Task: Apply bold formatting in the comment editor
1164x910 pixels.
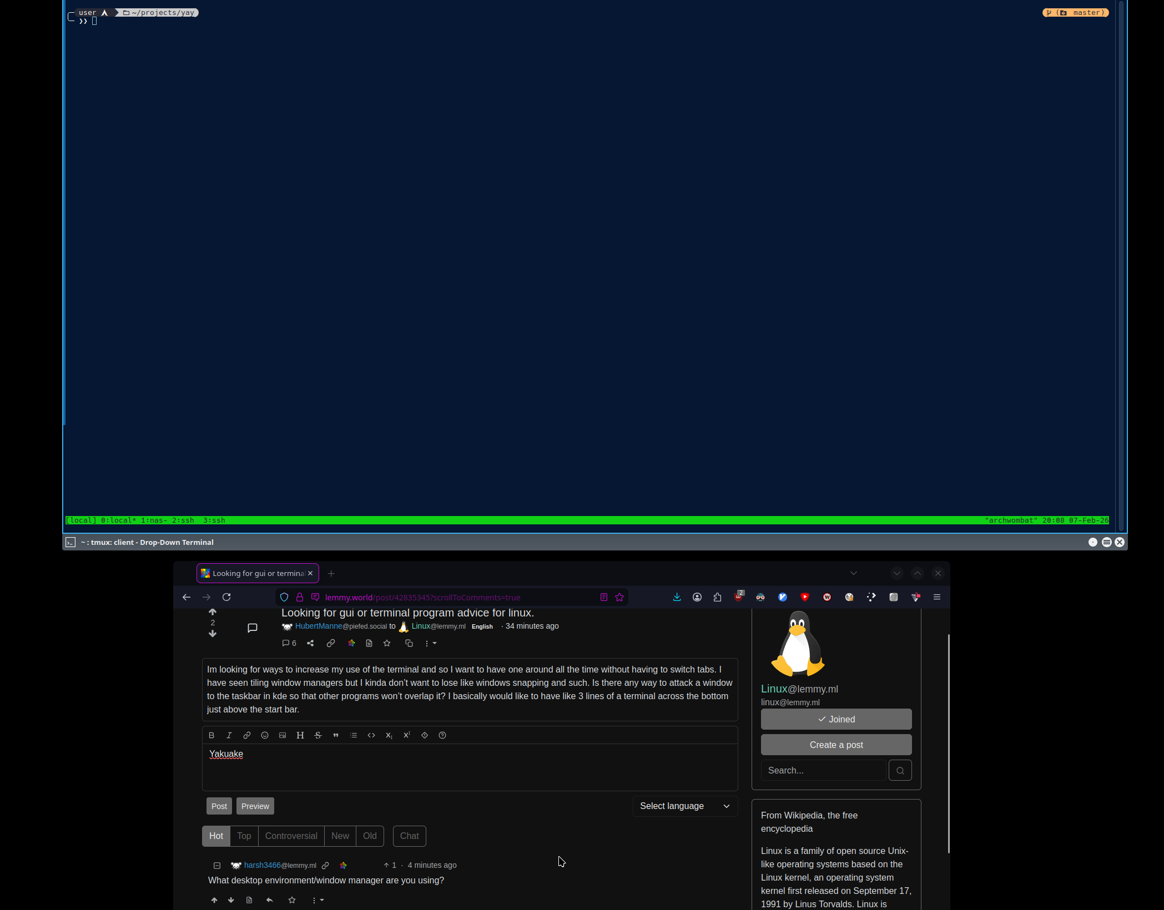Action: [211, 735]
